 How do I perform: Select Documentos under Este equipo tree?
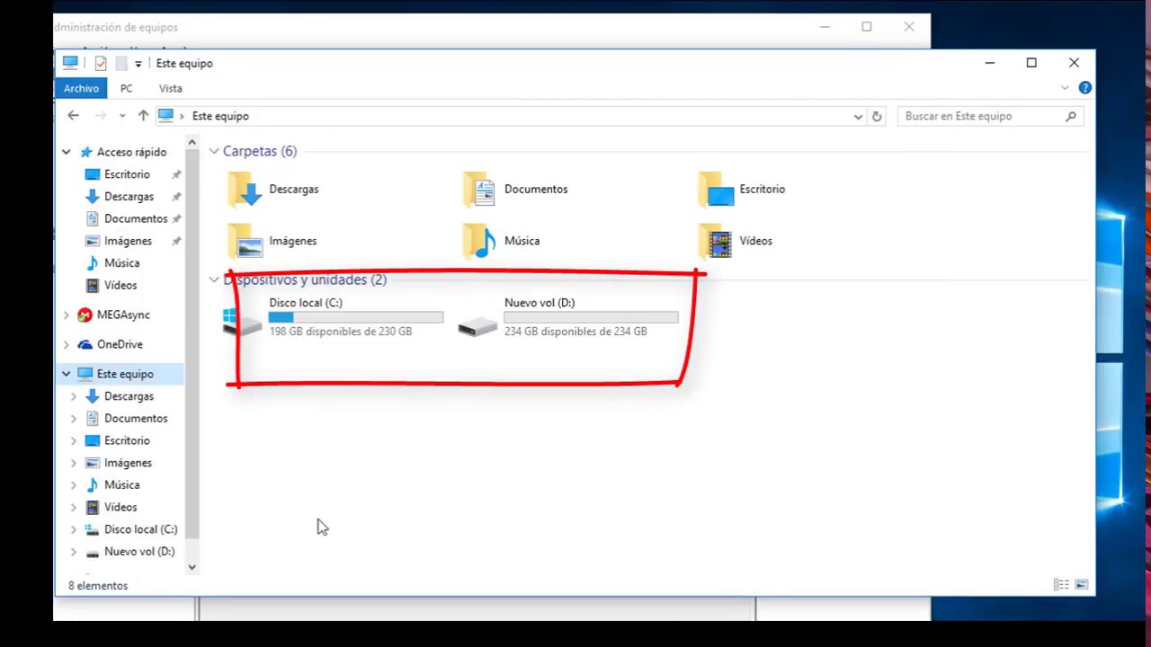click(x=136, y=418)
